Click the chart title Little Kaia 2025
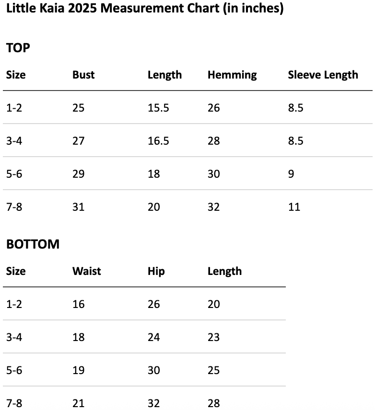Screen dimensions: 375x410 click(144, 8)
